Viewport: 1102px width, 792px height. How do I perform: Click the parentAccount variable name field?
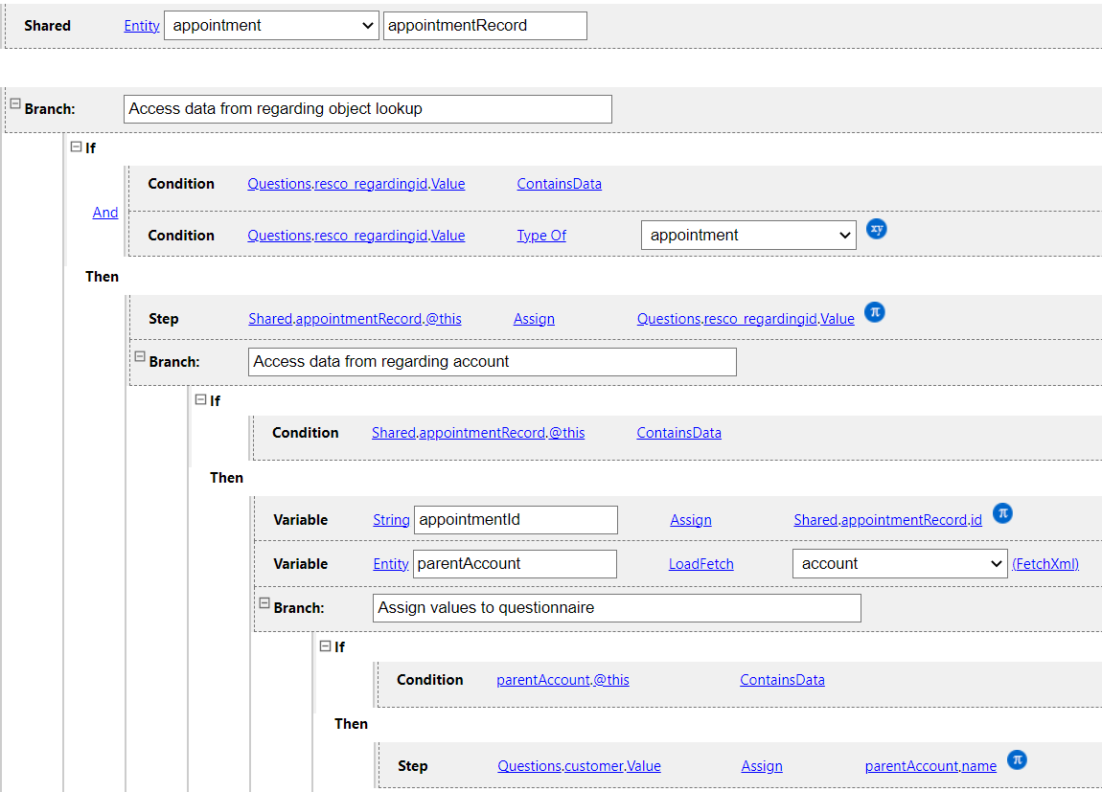pyautogui.click(x=514, y=564)
